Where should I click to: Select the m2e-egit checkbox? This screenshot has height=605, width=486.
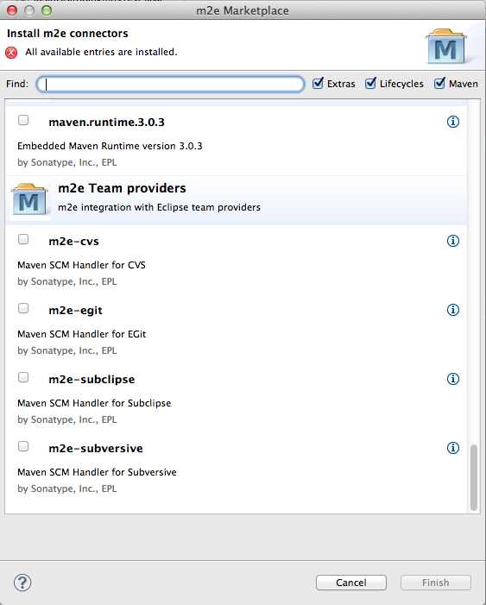pos(23,308)
